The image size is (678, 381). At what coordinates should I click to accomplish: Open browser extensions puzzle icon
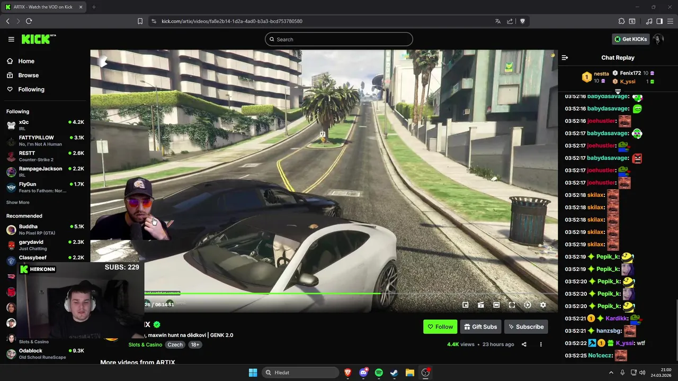pyautogui.click(x=621, y=21)
